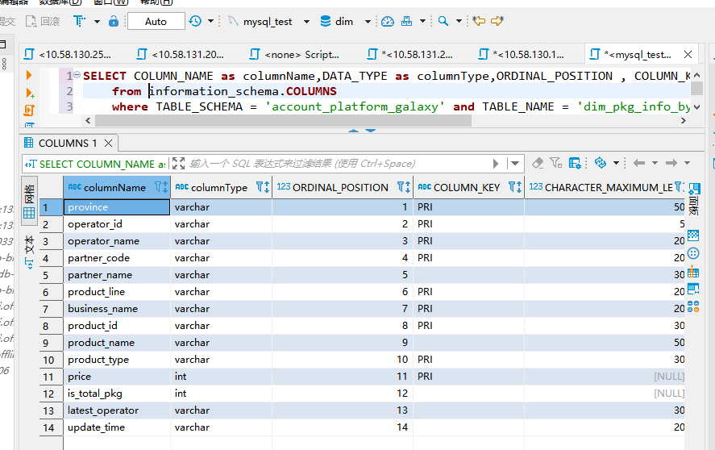This screenshot has height=450, width=715.
Task: Open the dashboard gauge icon
Action: point(388,21)
